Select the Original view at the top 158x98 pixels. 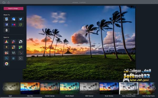pos(75,2)
